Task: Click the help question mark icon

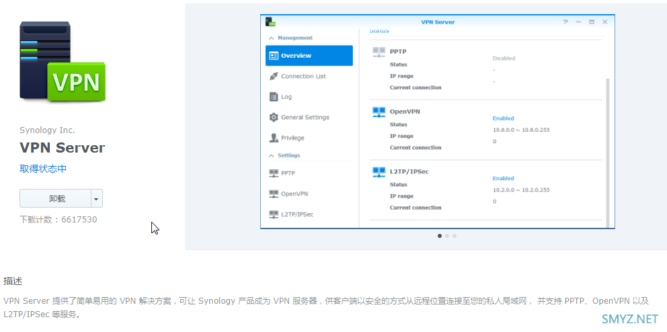Action: (x=565, y=22)
